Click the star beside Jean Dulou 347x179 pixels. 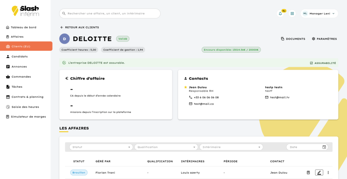[185, 87]
